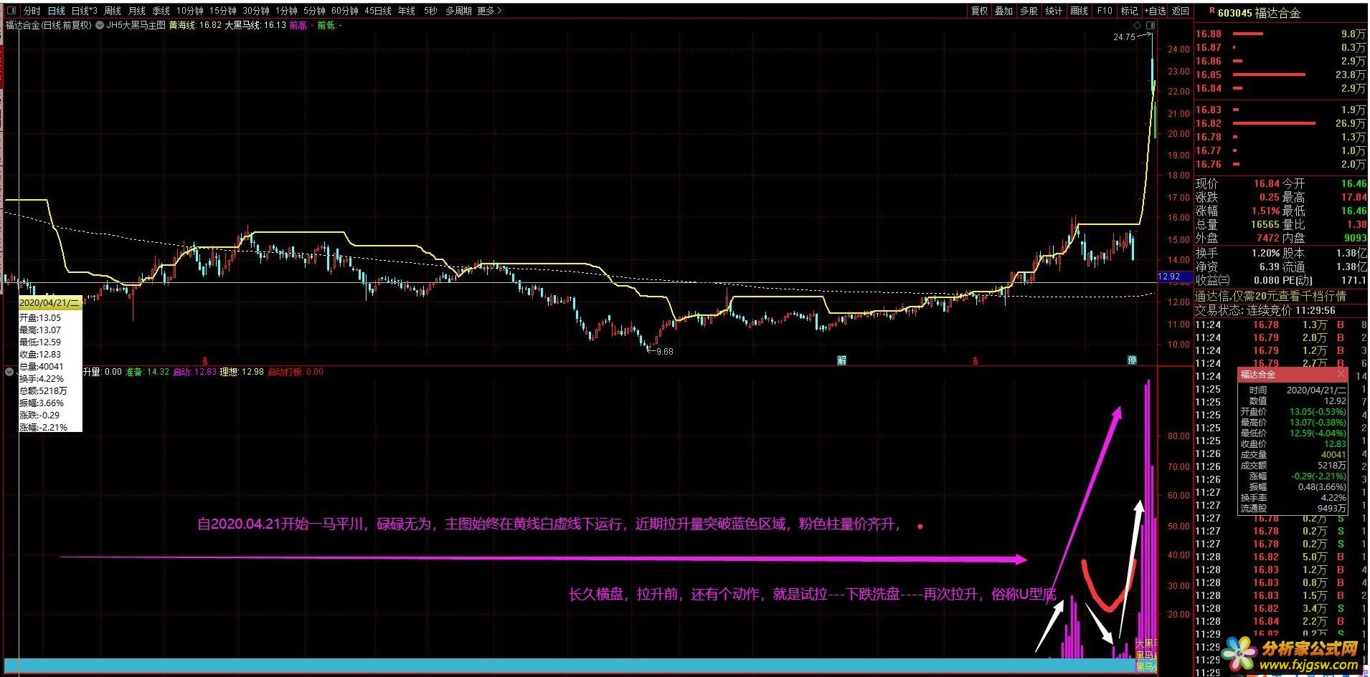Click the 叠加 overlay button
The image size is (1370, 677).
point(1004,11)
